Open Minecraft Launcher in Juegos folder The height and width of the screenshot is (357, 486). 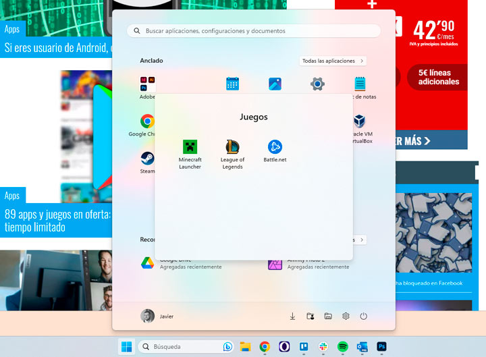coord(190,155)
